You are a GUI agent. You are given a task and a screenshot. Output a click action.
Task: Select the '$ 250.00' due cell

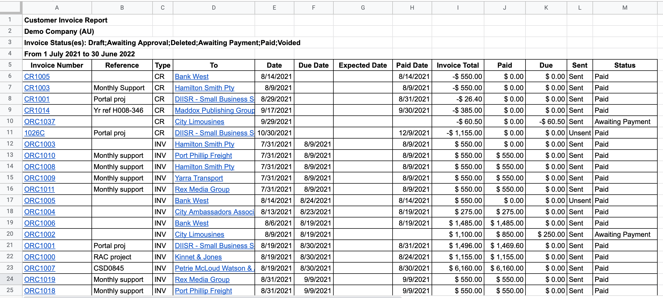546,234
